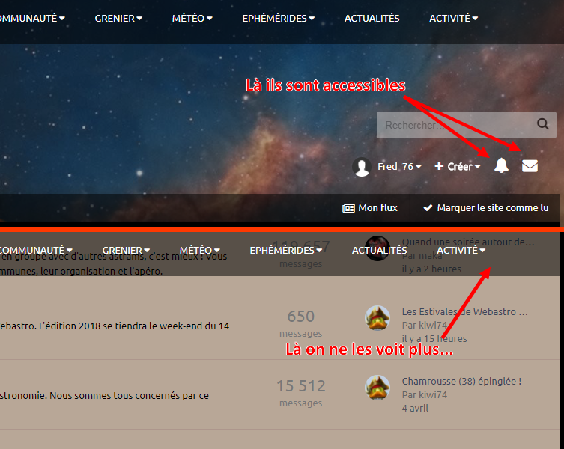Open the top GRENIER menu

pyautogui.click(x=118, y=18)
